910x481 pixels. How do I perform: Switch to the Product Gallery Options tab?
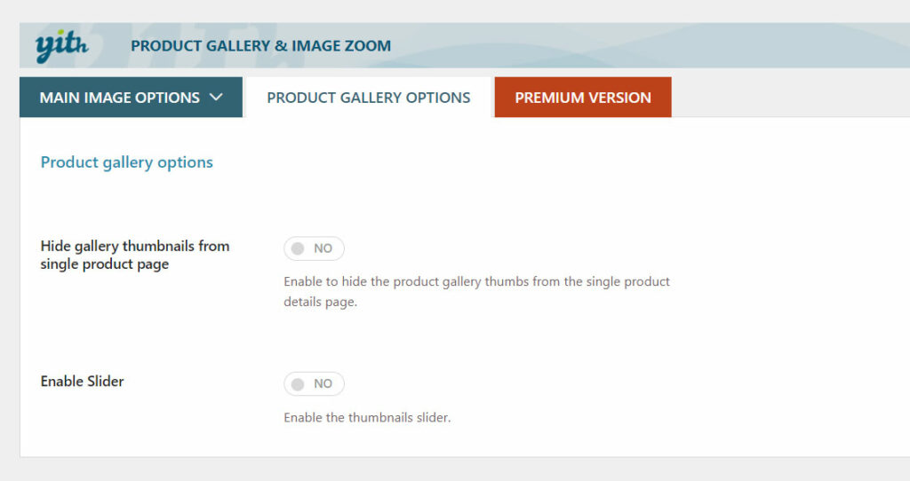pyautogui.click(x=369, y=98)
